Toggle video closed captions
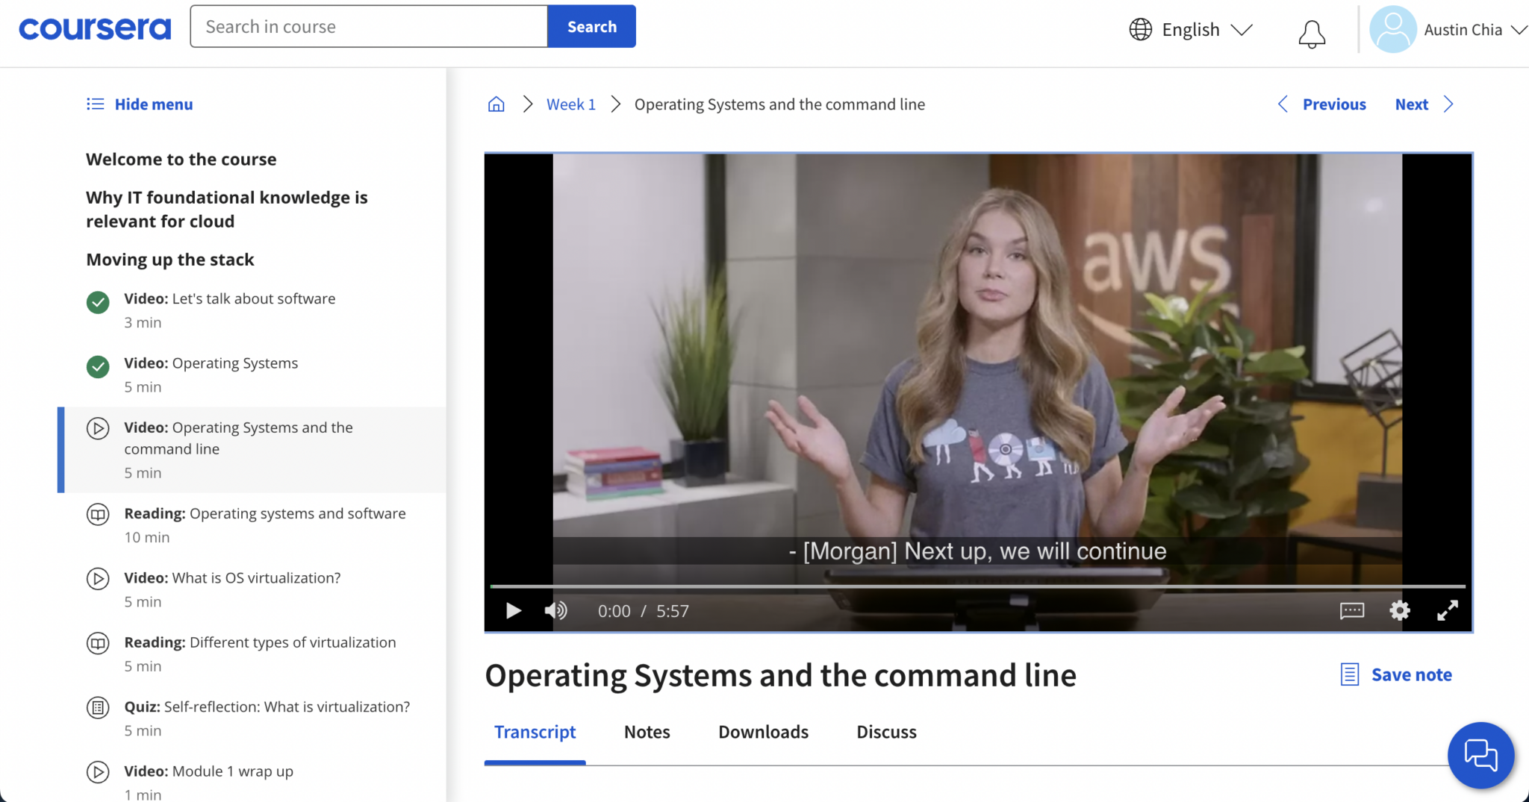Screen dimensions: 1529x802 [1351, 611]
